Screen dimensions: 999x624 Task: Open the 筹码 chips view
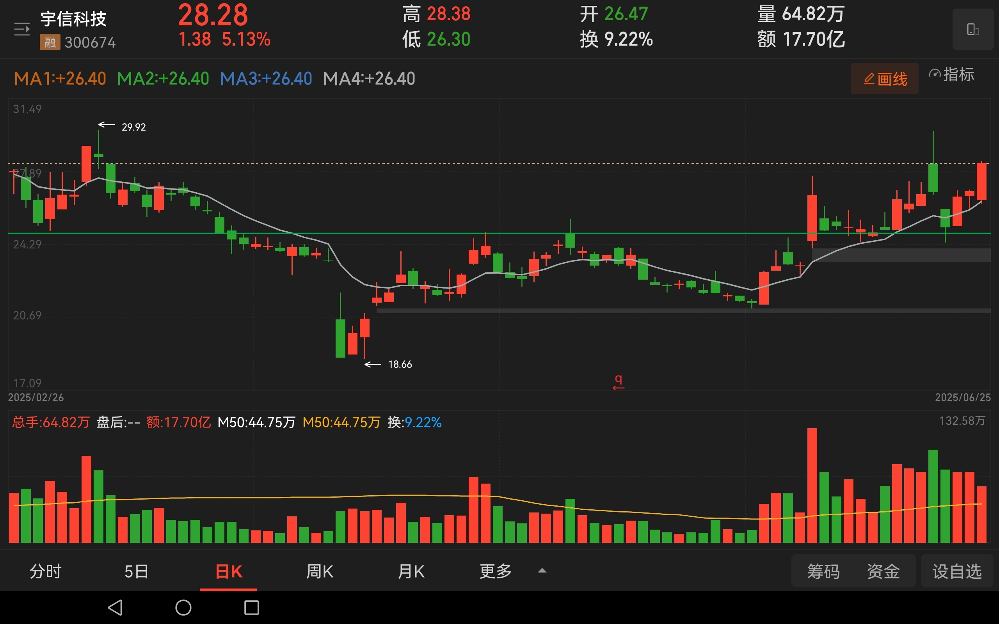pyautogui.click(x=823, y=572)
